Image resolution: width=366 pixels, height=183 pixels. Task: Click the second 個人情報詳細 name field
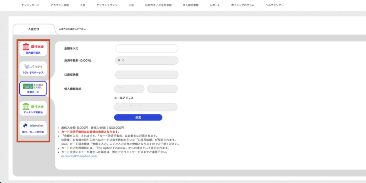[162, 89]
